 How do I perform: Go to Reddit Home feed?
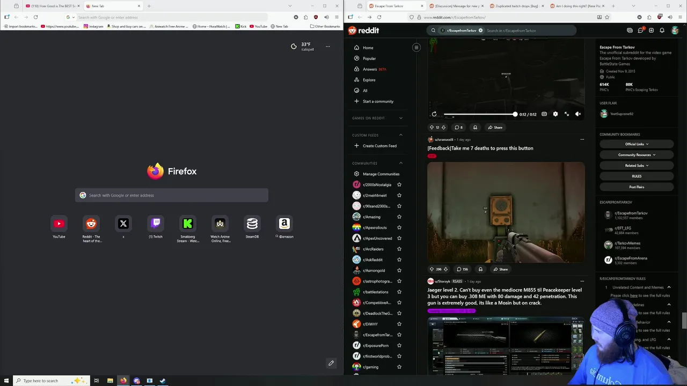point(368,48)
